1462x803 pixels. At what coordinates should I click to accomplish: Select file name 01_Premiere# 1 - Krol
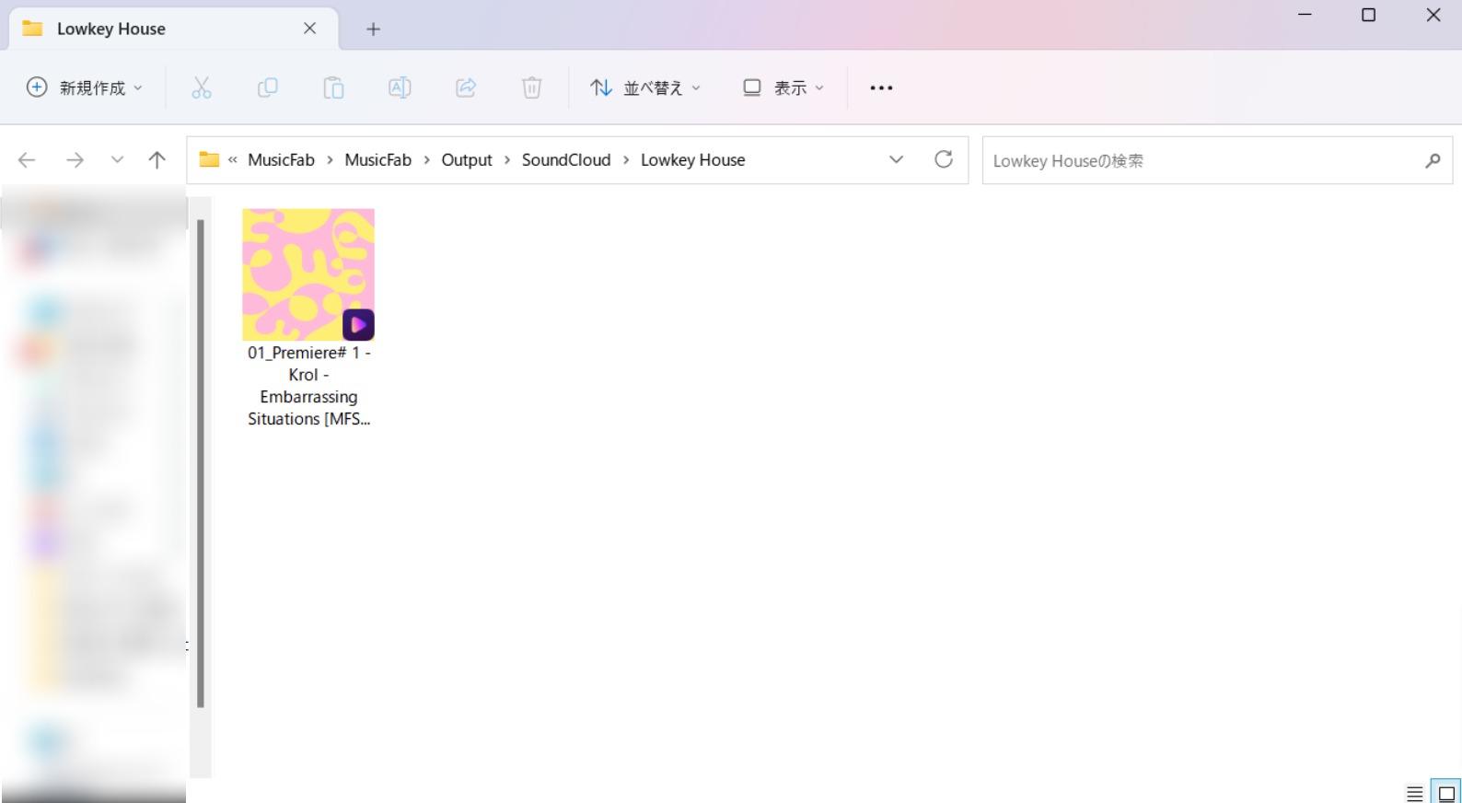[308, 386]
